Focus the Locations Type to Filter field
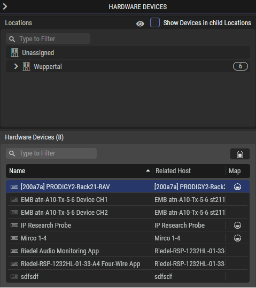 (x=48, y=39)
